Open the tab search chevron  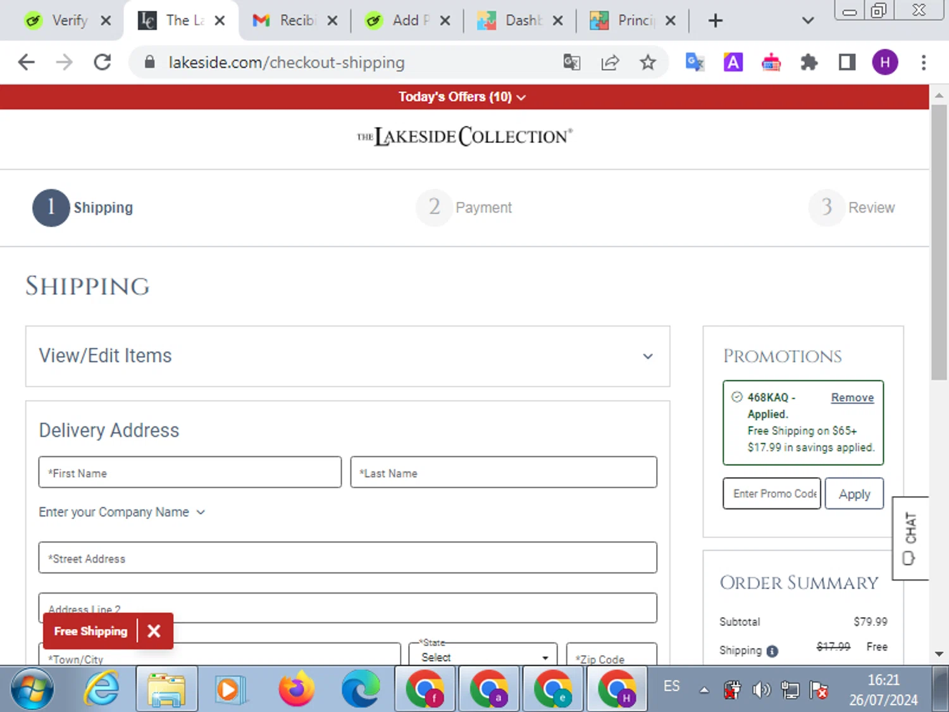[808, 21]
